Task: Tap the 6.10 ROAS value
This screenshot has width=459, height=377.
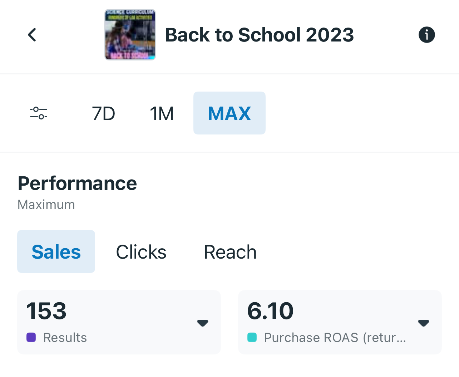Action: click(x=270, y=310)
